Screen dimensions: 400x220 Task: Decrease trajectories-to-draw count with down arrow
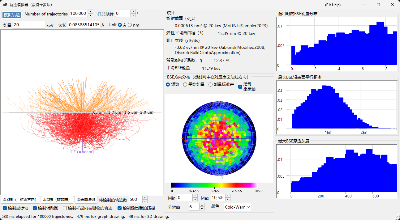click(145, 201)
